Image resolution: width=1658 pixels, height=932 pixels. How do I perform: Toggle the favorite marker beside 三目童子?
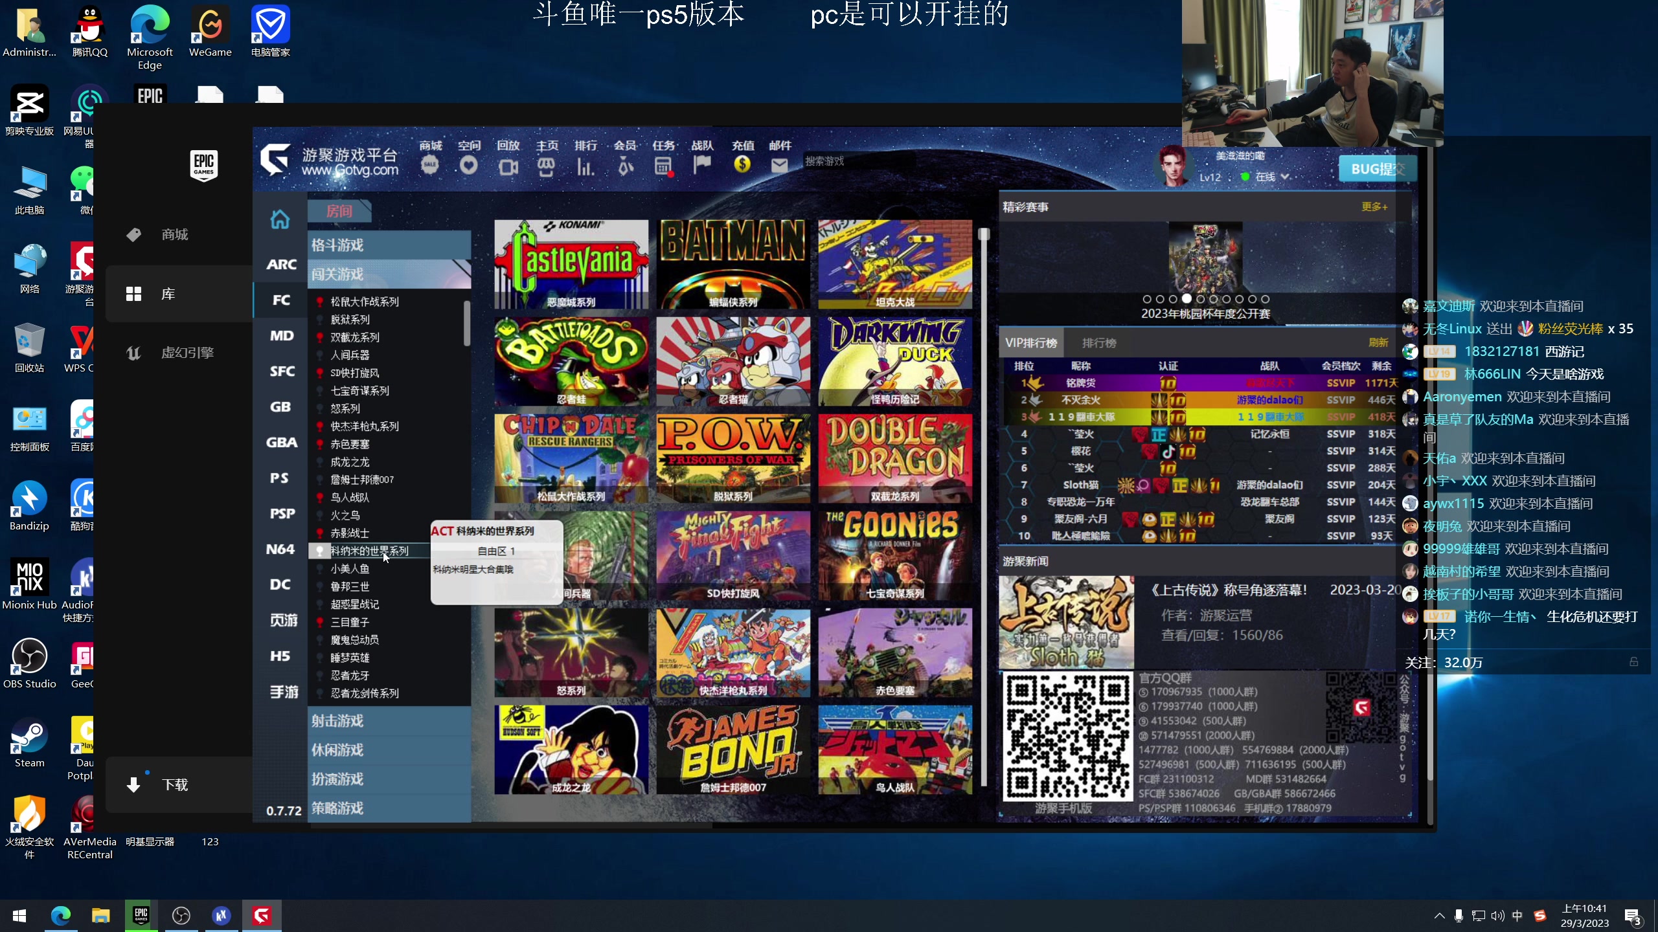319,622
